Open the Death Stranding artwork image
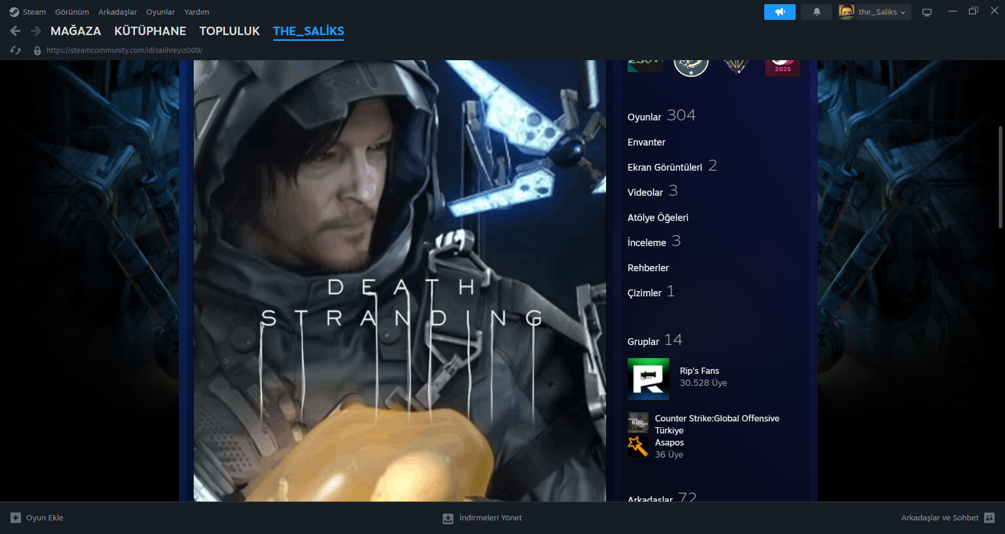Viewport: 1005px width, 534px height. coord(400,281)
